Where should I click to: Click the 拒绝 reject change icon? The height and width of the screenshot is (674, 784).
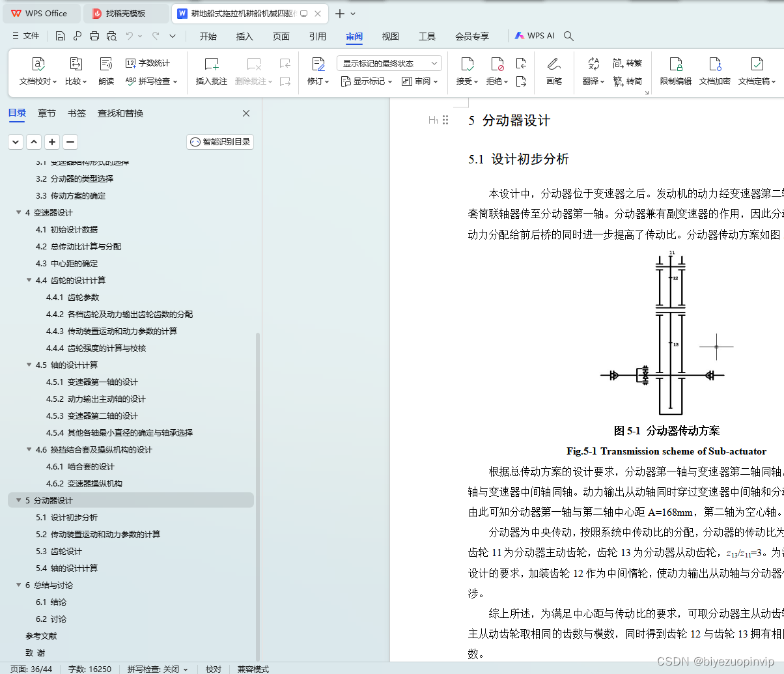497,64
